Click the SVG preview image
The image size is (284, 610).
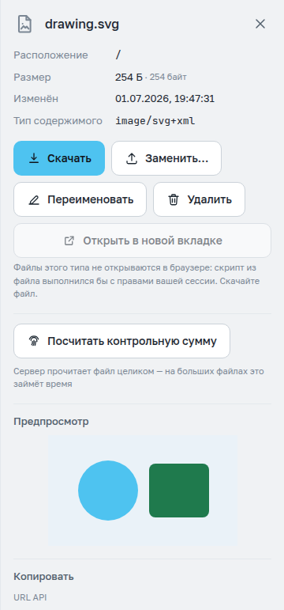click(x=142, y=491)
